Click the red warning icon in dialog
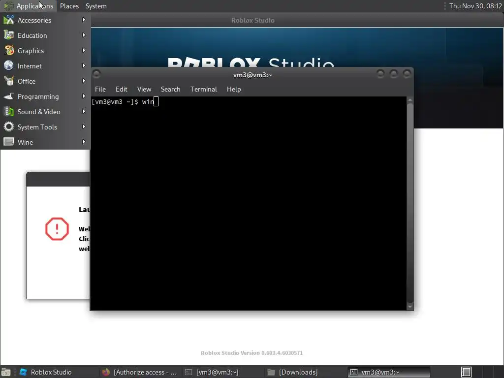This screenshot has width=504, height=378. point(57,229)
